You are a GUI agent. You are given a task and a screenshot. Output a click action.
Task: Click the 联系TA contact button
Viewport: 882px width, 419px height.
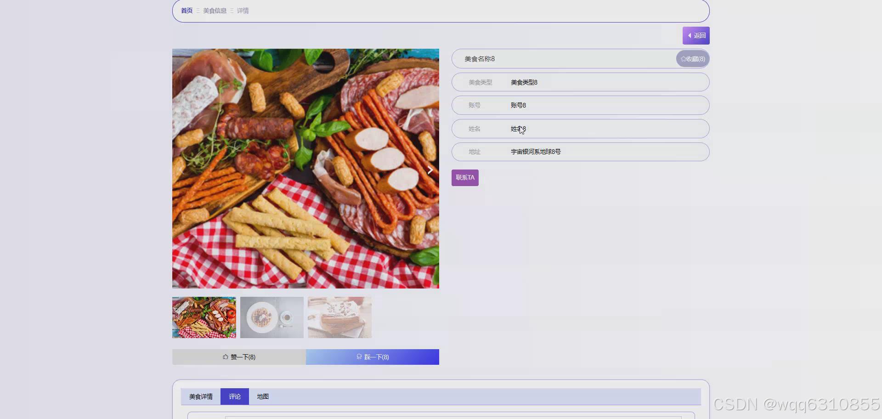(465, 178)
